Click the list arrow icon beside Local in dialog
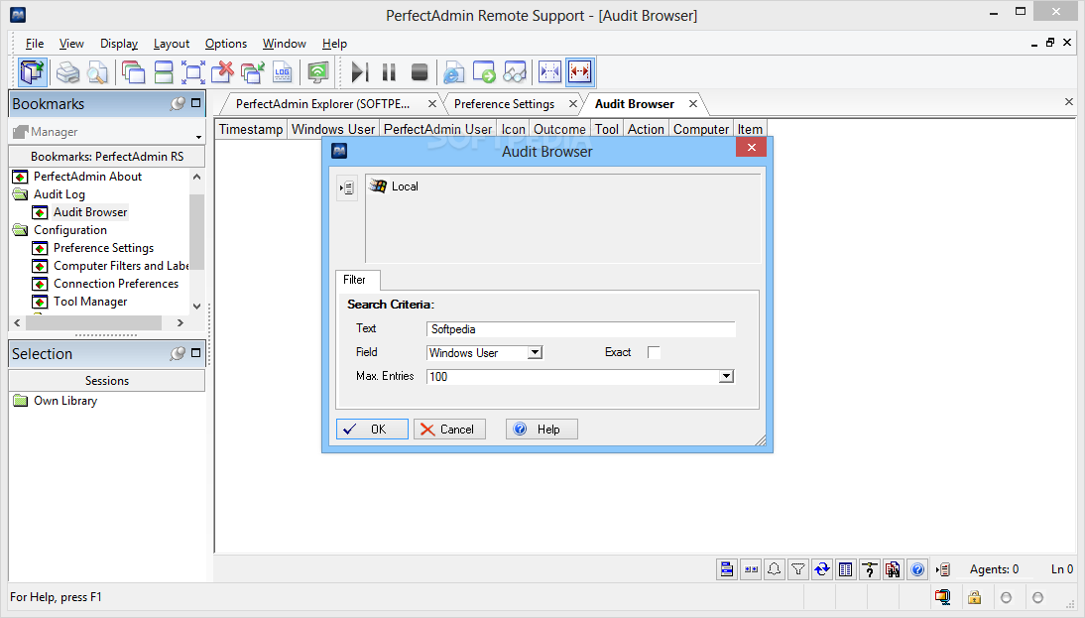 (x=347, y=187)
